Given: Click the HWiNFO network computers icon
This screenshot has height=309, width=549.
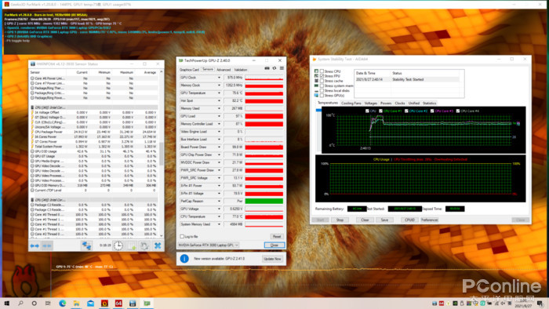Looking at the screenshot, I should [x=86, y=245].
